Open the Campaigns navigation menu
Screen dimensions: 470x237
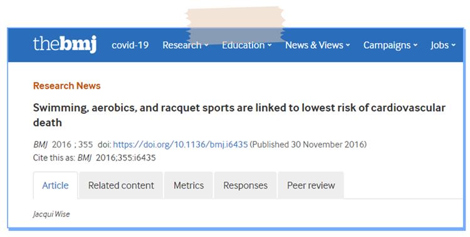pyautogui.click(x=387, y=45)
